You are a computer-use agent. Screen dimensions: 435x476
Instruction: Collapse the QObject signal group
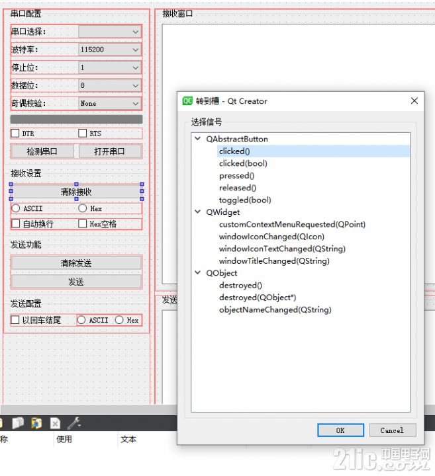click(x=197, y=273)
